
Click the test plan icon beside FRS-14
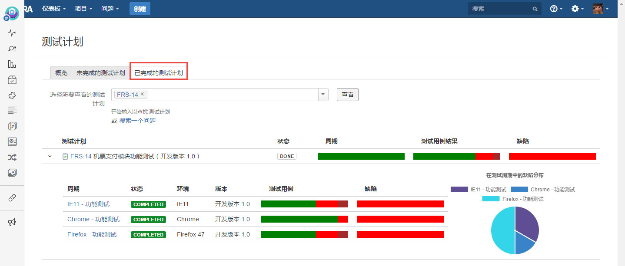pos(65,156)
